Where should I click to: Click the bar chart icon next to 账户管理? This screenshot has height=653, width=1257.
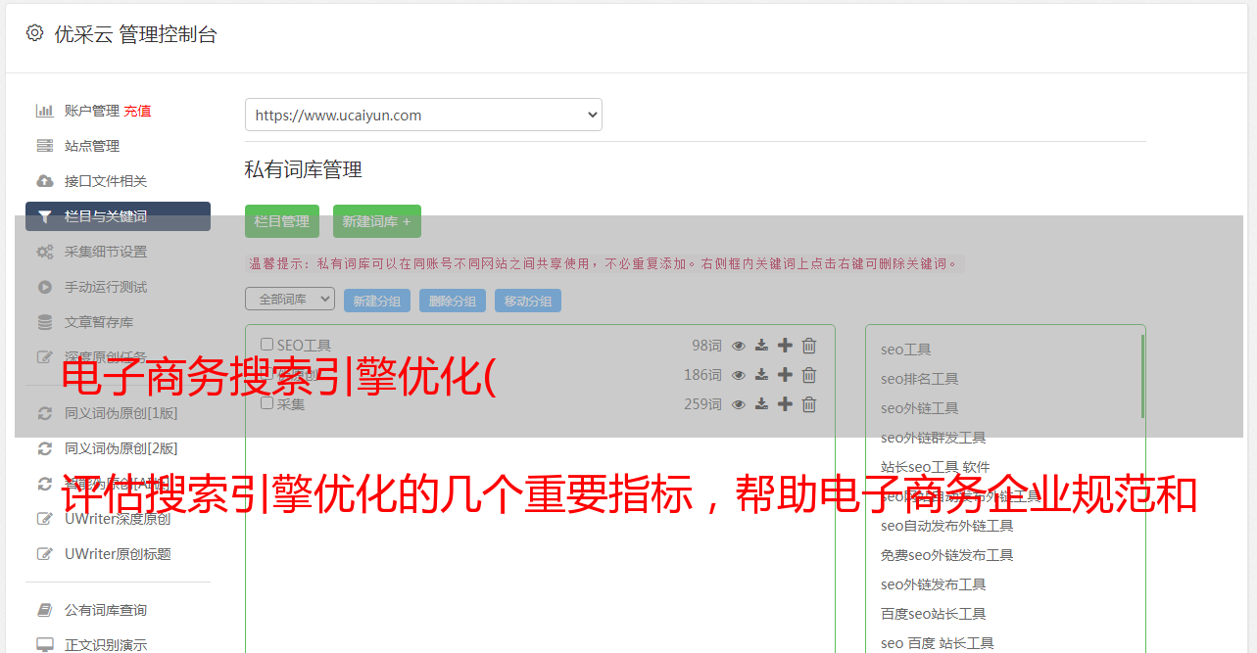point(45,111)
